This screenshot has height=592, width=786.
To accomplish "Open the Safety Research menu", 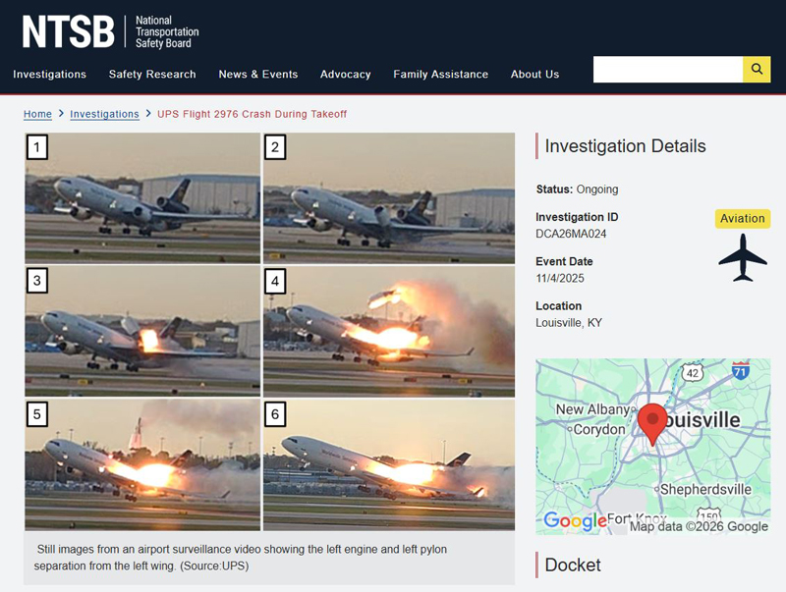I will click(152, 75).
